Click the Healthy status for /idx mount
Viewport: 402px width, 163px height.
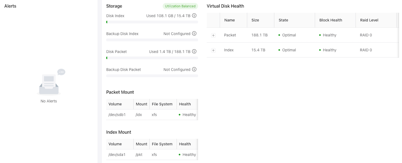pos(187,115)
